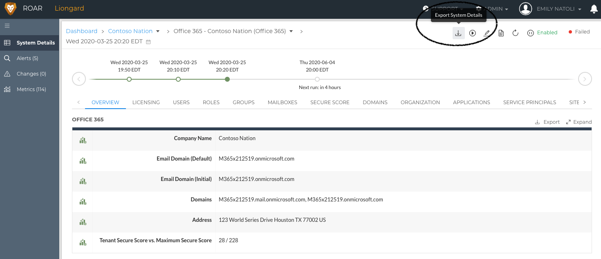601x259 pixels.
Task: Click the 28 / 228 secure score value
Action: point(229,241)
